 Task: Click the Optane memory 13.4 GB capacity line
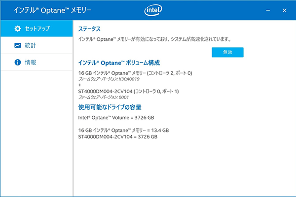coord(123,131)
